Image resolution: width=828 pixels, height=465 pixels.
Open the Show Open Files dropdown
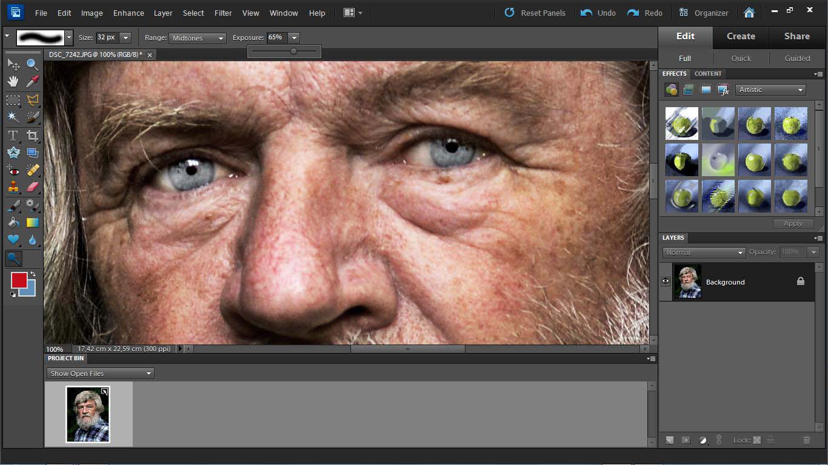(100, 374)
